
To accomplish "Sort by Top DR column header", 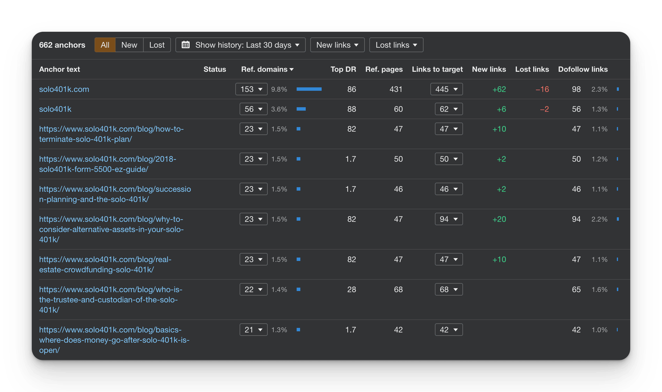I will (343, 69).
